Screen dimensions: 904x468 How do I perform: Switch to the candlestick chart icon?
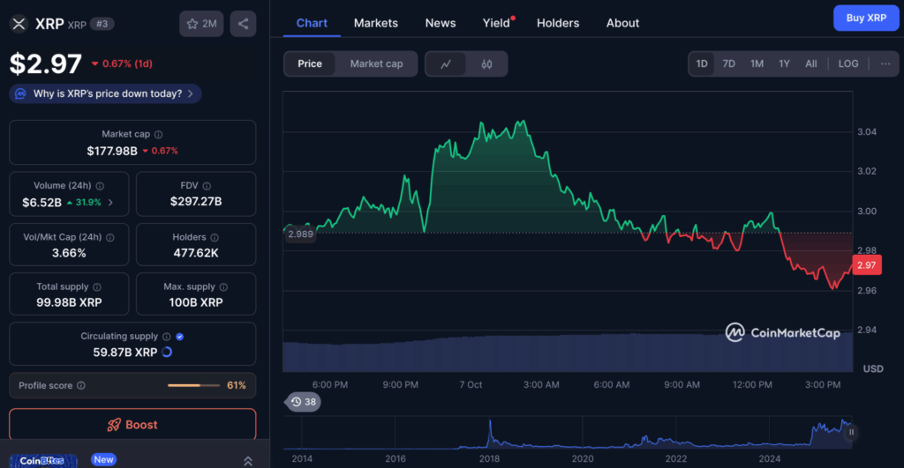coord(486,63)
